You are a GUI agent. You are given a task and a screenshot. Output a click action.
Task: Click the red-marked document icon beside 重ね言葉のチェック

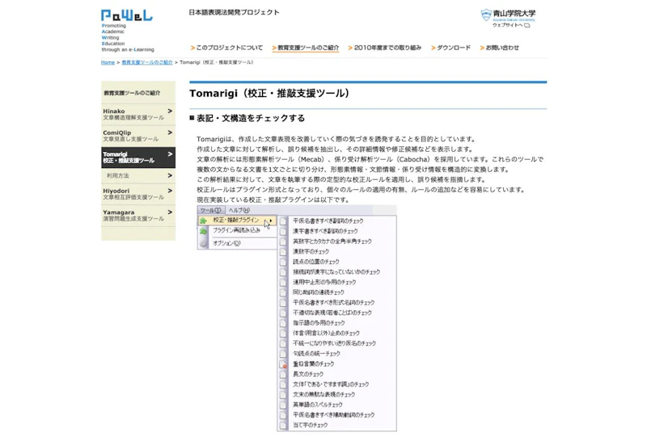click(283, 364)
